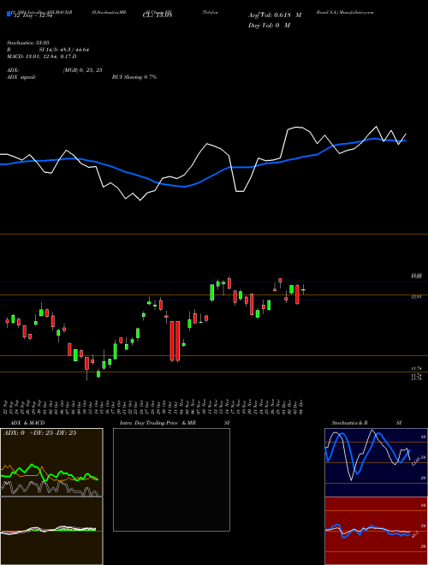Image resolution: width=428 pixels, height=565 pixels.
Task: Open the MACD histogram panel below ADX
Action: pos(51,531)
